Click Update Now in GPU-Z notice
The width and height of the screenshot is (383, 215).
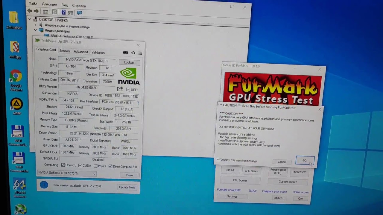point(127,187)
